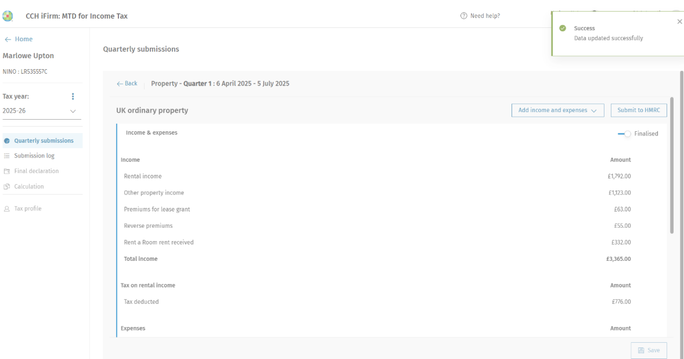Viewport: 684px width, 359px height.
Task: Click the vertical scrollbar of property panel
Action: [x=672, y=166]
